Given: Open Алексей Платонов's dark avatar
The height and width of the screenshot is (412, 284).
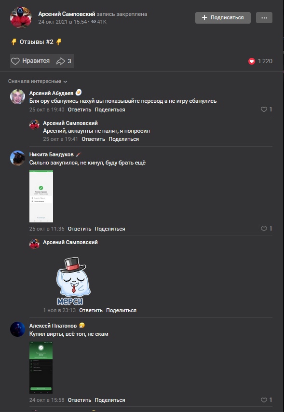Looking at the screenshot, I should [18, 329].
